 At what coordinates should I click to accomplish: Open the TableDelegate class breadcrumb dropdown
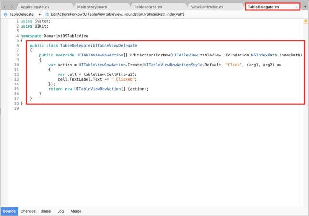coord(21,14)
